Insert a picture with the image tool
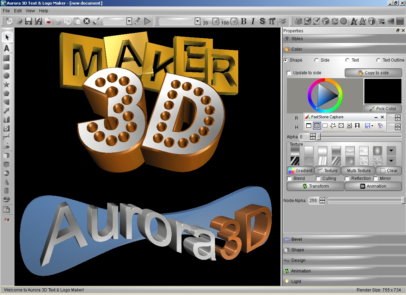The image size is (406, 295). tap(6, 209)
